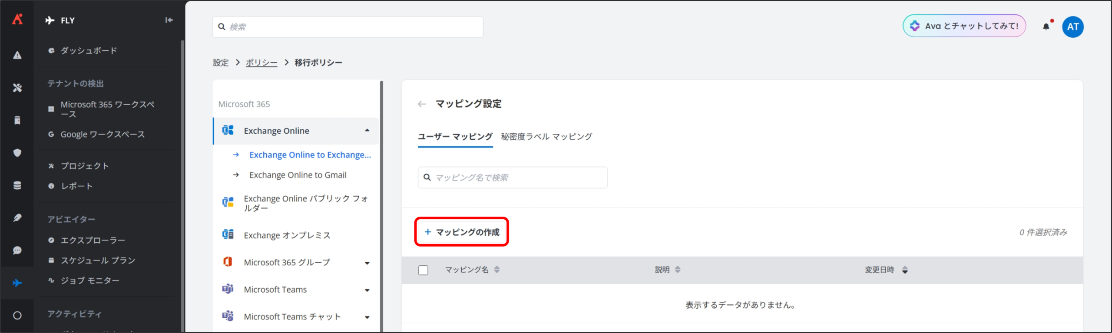Open the tools icon in the left rail
The image size is (1112, 333).
(17, 88)
